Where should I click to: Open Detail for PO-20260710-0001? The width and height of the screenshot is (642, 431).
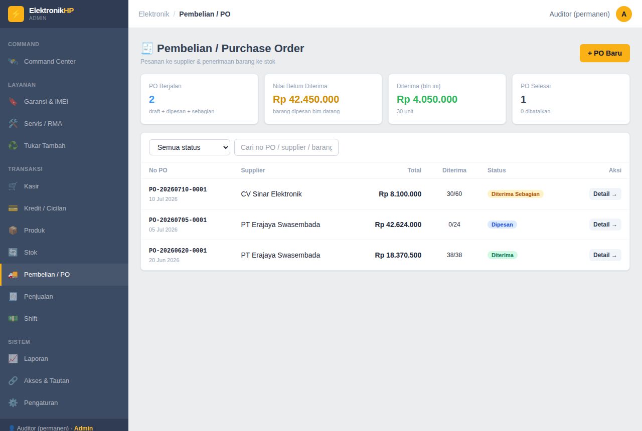(605, 194)
